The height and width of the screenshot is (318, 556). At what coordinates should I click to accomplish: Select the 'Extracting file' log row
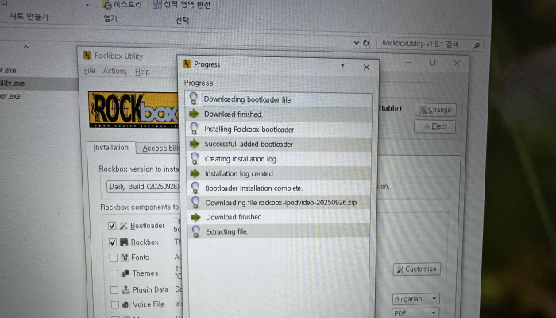tap(280, 231)
